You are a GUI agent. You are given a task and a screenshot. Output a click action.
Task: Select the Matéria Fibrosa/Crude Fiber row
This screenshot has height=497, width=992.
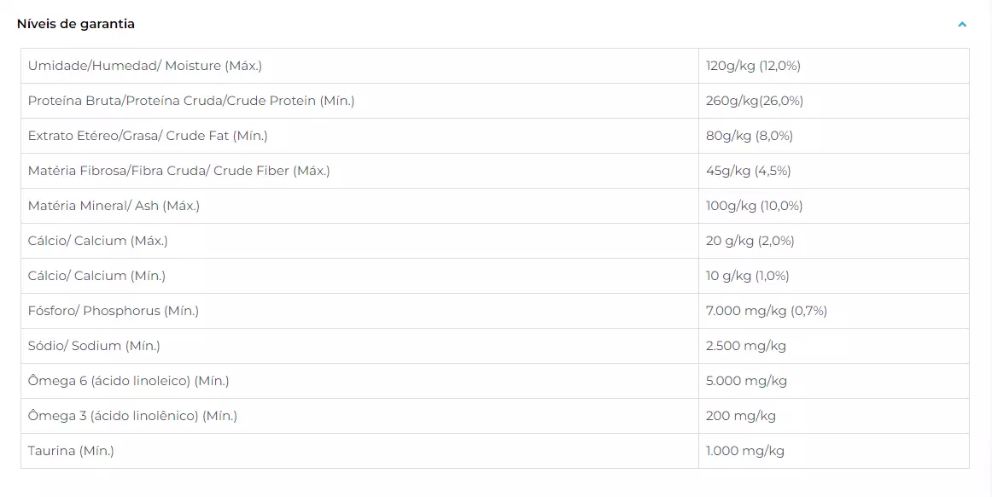(x=495, y=170)
